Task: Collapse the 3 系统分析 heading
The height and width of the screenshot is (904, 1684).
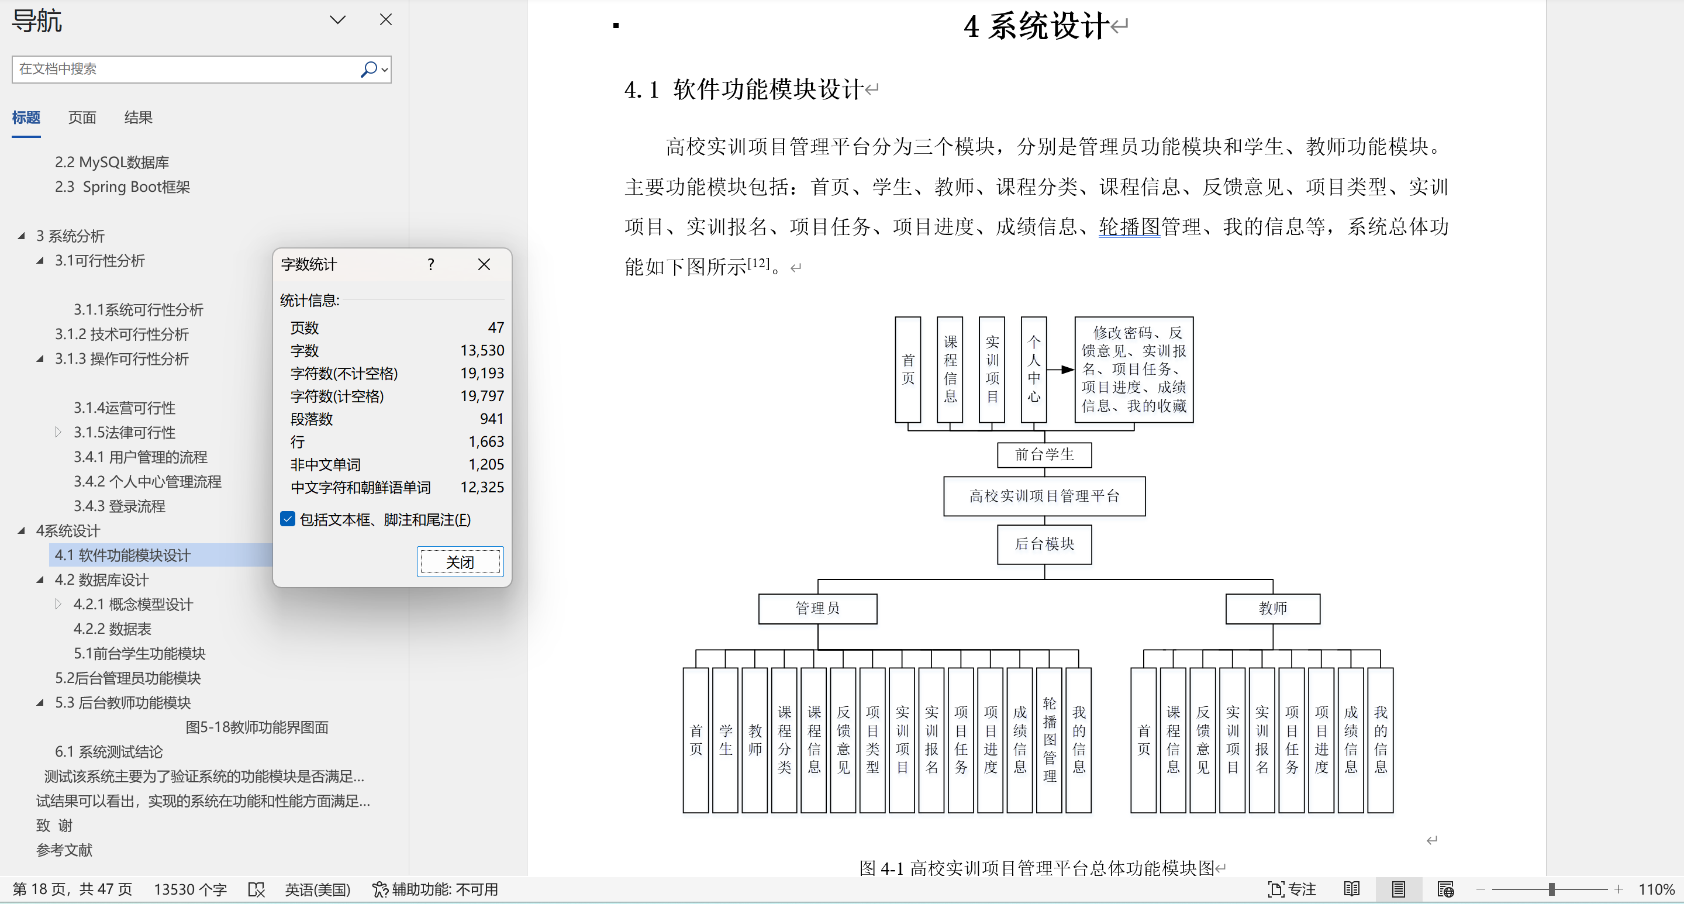Action: (22, 236)
